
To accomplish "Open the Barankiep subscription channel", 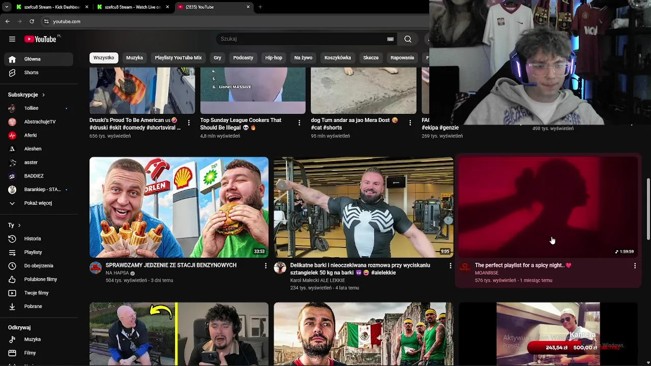I will [x=39, y=190].
